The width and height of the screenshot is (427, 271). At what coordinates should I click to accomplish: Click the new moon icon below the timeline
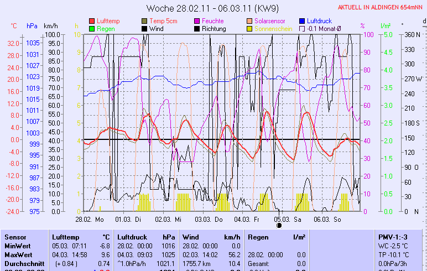coord(279,225)
